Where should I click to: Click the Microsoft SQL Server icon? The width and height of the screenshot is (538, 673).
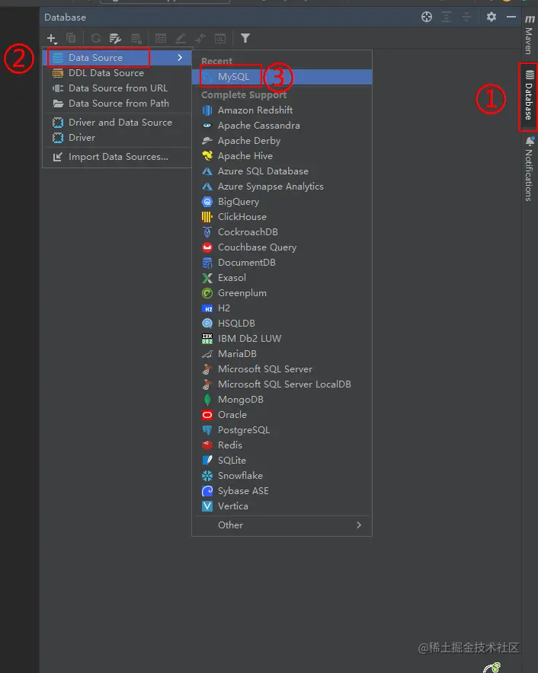click(207, 369)
